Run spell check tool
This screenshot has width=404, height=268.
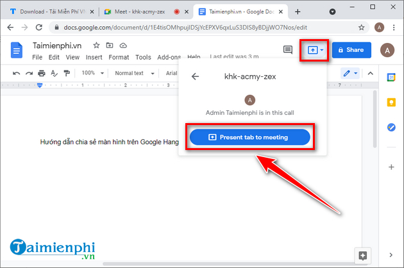pyautogui.click(x=54, y=74)
